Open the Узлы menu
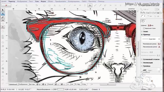The height and width of the screenshot is (92, 164). click(x=37, y=2)
